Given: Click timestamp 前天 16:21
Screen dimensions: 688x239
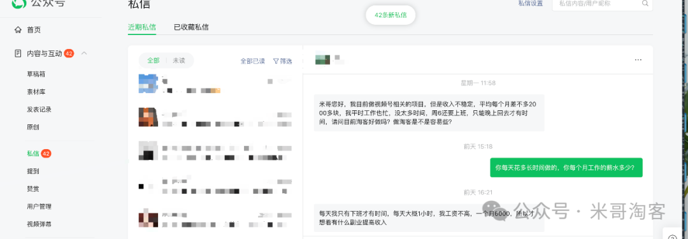Looking at the screenshot, I should pyautogui.click(x=478, y=192).
